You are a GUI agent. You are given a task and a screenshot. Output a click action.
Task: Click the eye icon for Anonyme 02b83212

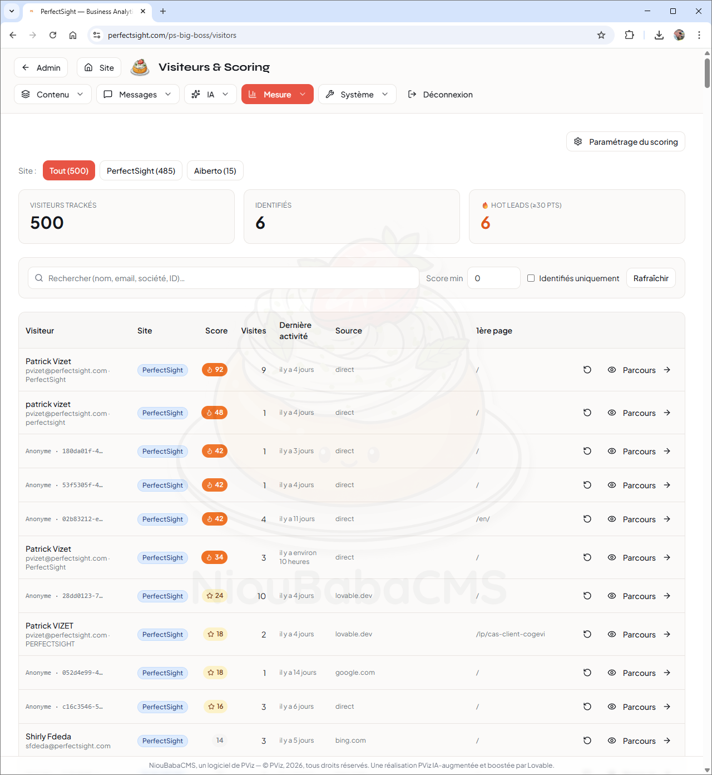tap(612, 519)
